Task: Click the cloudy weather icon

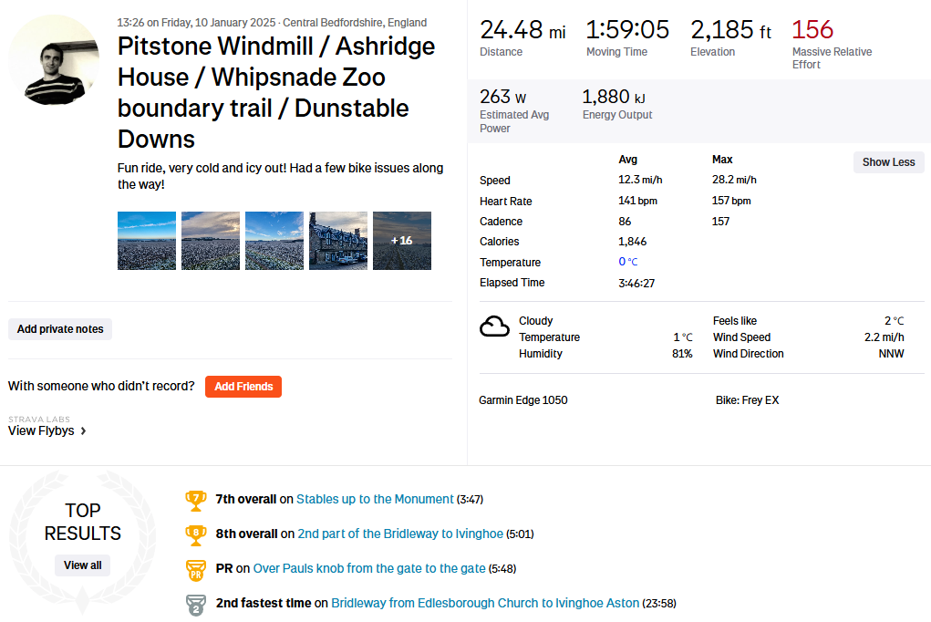Action: click(x=494, y=327)
